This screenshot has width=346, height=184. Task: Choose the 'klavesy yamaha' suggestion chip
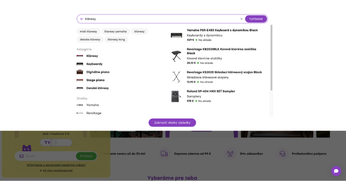click(x=116, y=31)
